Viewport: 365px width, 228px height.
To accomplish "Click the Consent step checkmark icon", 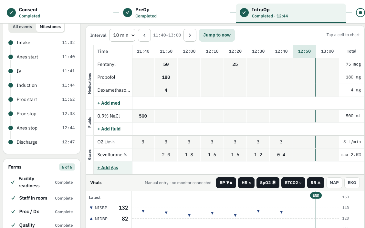I will point(11,13).
